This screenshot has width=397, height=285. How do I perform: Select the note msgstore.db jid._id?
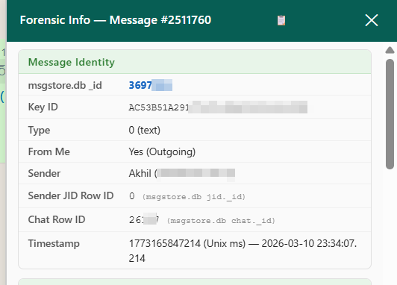point(194,197)
